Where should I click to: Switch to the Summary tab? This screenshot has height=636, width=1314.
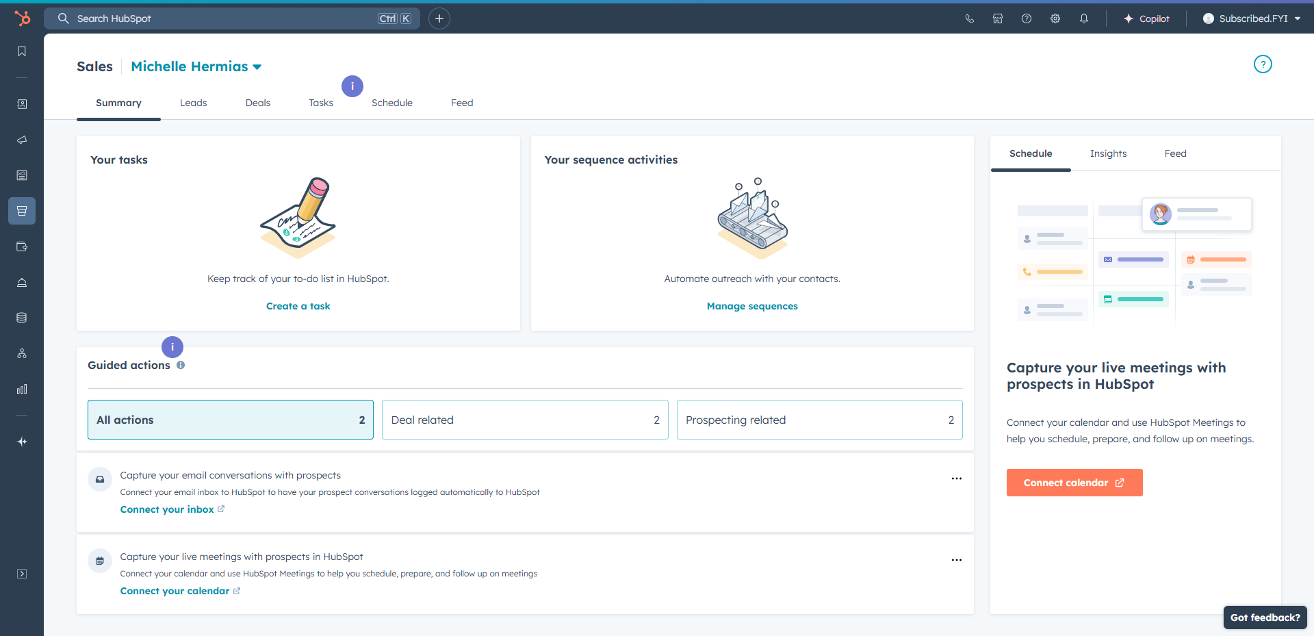pyautogui.click(x=118, y=103)
